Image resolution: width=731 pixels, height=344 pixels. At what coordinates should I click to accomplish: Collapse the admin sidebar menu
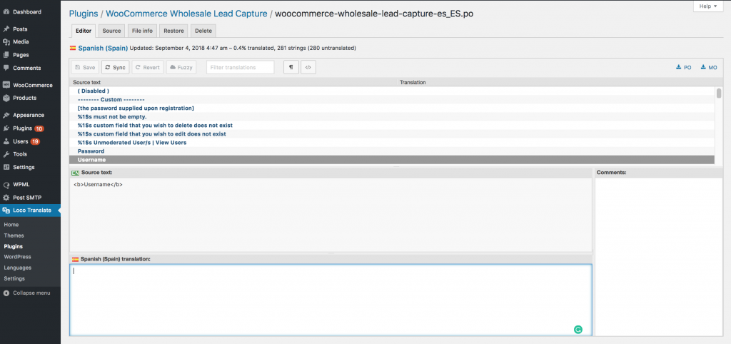pos(27,293)
